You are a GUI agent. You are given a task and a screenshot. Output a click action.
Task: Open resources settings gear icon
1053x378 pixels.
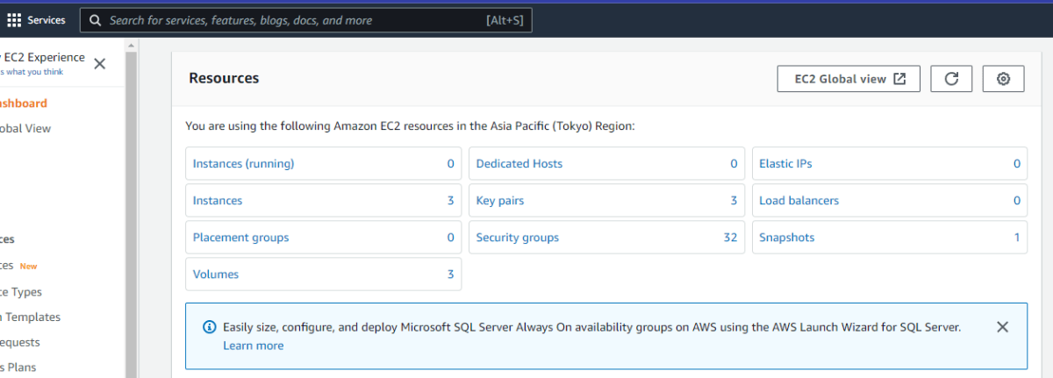pyautogui.click(x=1004, y=79)
